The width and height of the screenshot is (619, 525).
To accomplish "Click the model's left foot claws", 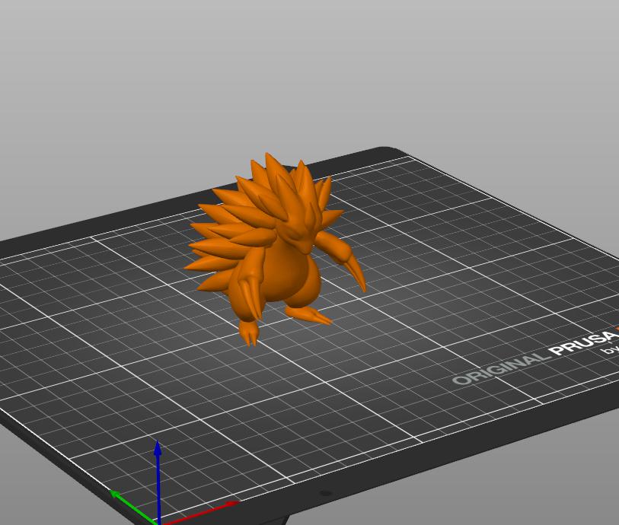I will click(250, 335).
